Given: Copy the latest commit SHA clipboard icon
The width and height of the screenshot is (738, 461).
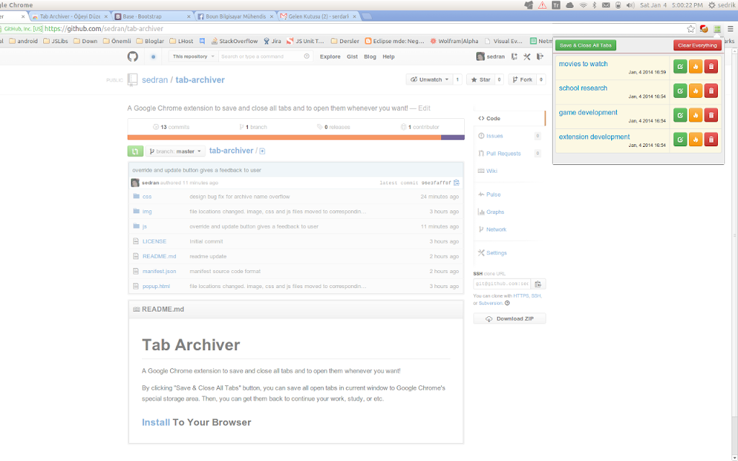Looking at the screenshot, I should pos(456,182).
